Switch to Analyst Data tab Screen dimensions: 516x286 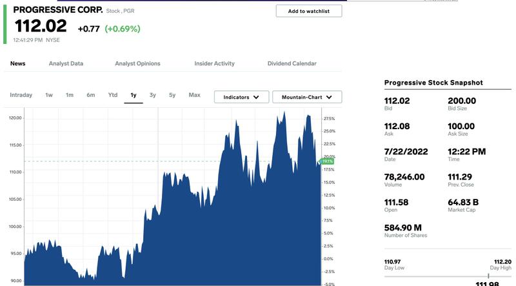(66, 64)
